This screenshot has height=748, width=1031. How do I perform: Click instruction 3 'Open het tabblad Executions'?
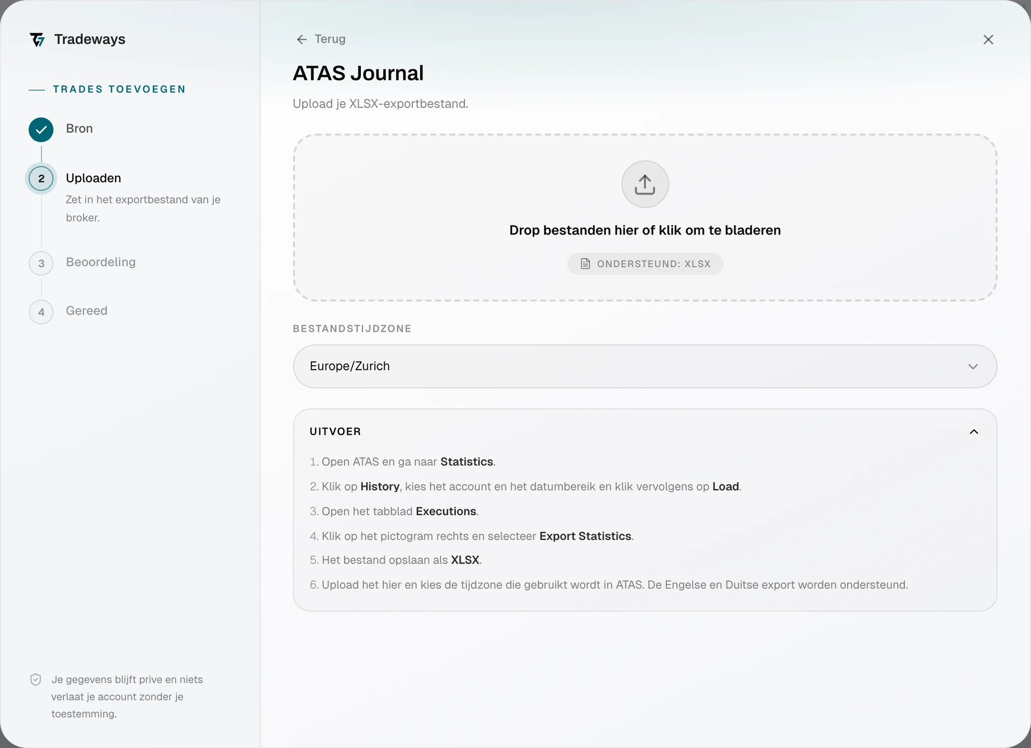[394, 511]
